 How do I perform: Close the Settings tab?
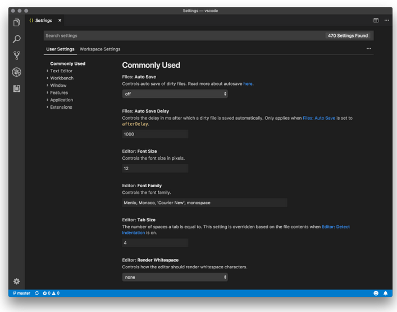tap(60, 21)
